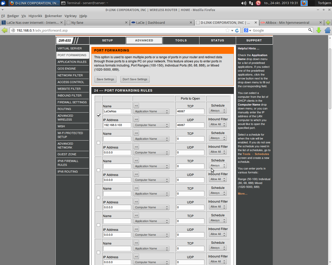Open the TOOLS tab
This screenshot has width=332, height=265.
[x=181, y=40]
